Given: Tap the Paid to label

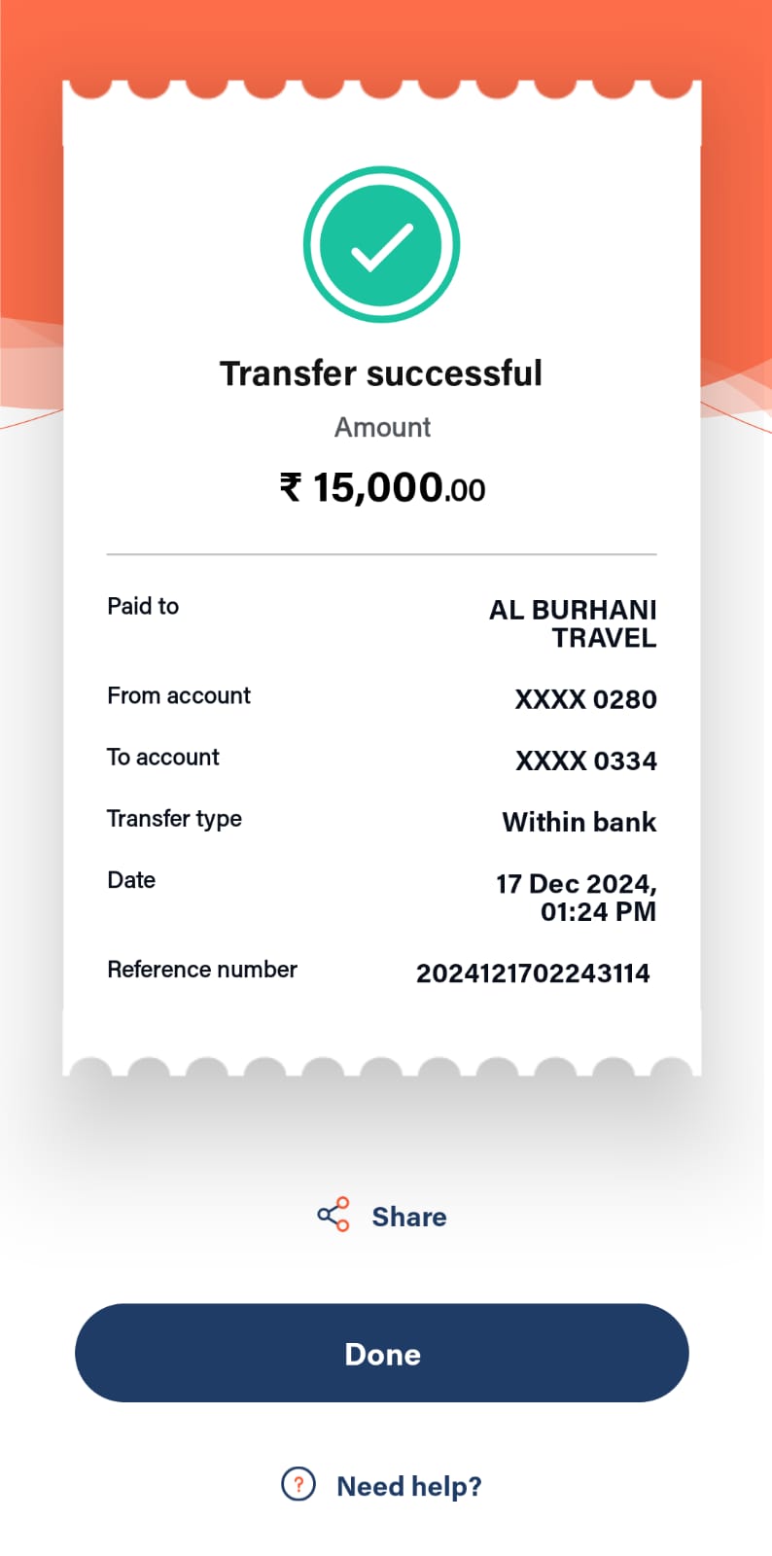Looking at the screenshot, I should pos(143,606).
